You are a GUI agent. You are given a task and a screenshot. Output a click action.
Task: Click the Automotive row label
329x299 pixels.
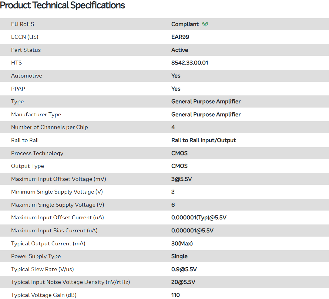(27, 76)
